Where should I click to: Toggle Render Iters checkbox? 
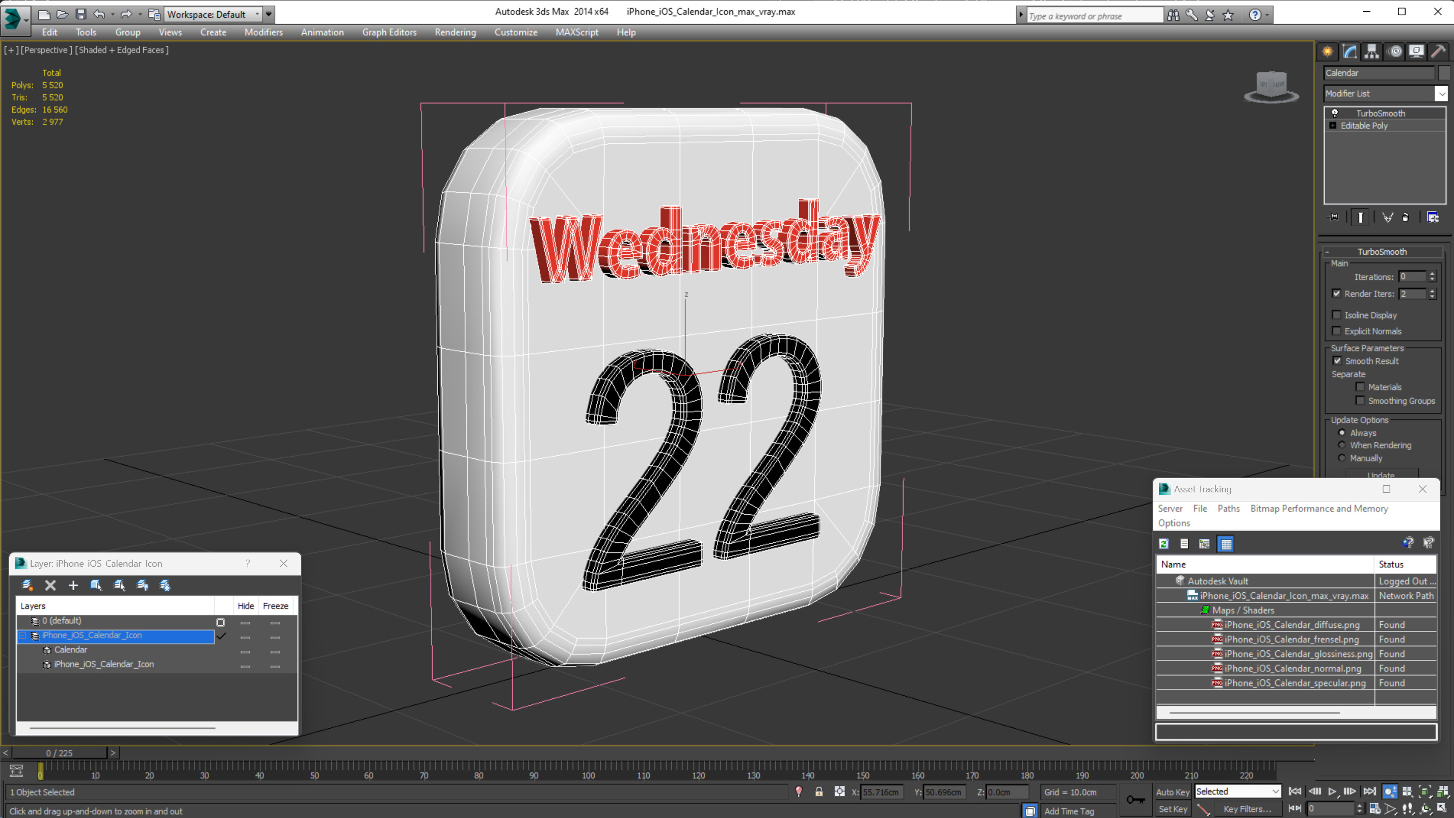click(1337, 293)
